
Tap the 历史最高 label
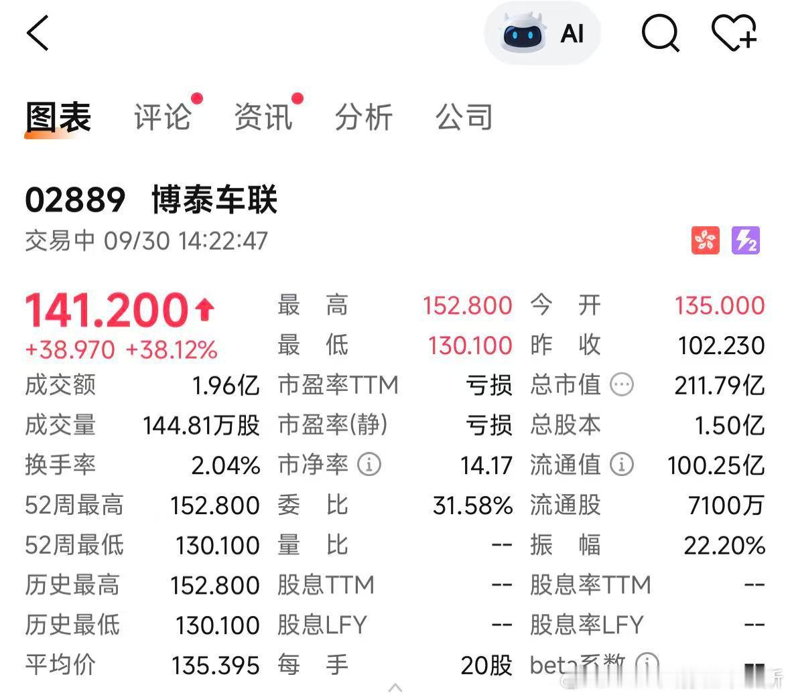coord(72,585)
